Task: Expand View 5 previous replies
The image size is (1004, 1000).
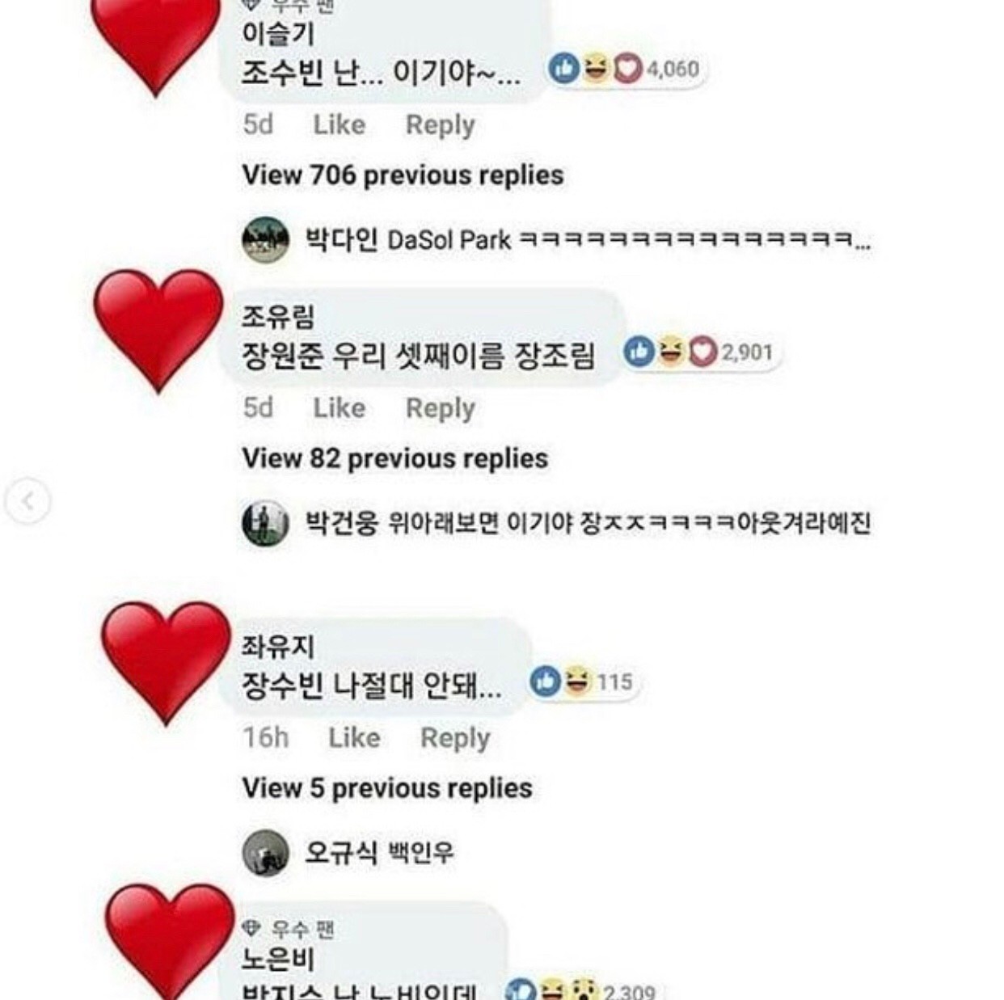Action: point(387,788)
